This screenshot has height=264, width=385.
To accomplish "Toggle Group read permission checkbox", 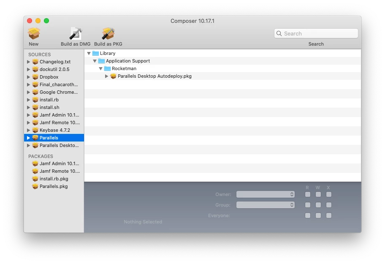I will point(308,205).
